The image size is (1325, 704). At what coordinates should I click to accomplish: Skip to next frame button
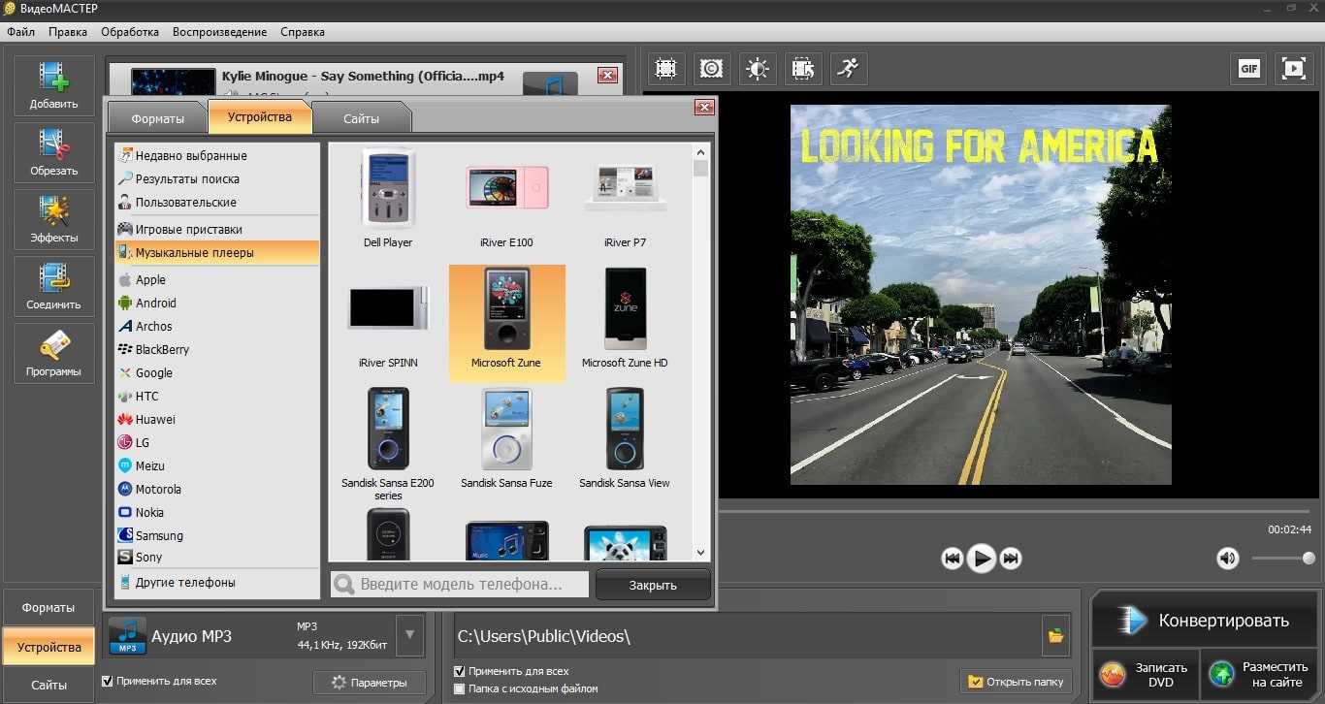(x=1011, y=559)
